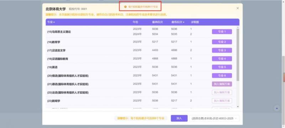The image size is (285, 128).
Task: Click the list scrollbar up arrow
Action: click(x=238, y=27)
